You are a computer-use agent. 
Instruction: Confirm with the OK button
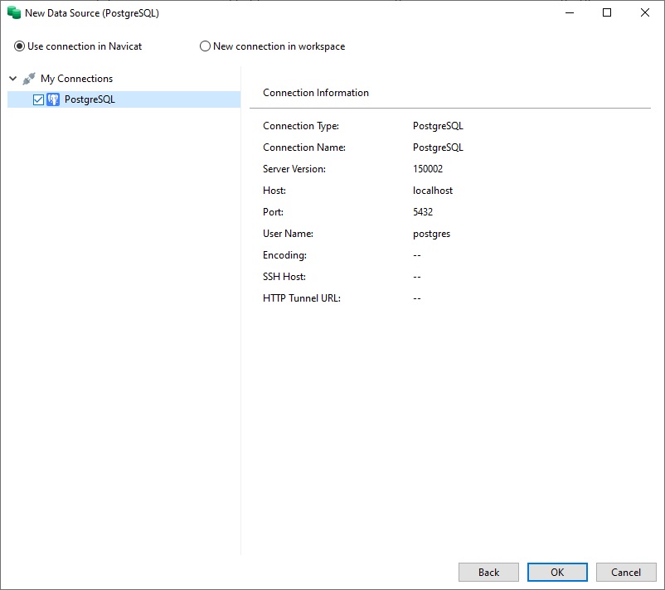[x=557, y=573]
